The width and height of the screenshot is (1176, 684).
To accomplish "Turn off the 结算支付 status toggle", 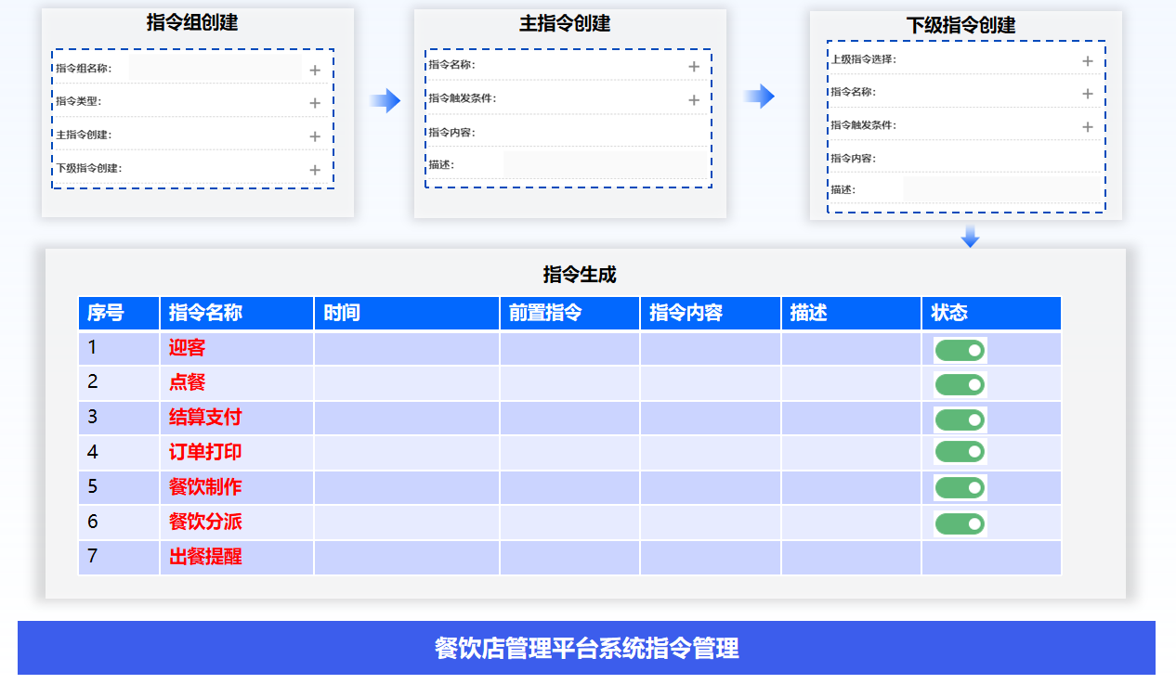I will point(960,419).
